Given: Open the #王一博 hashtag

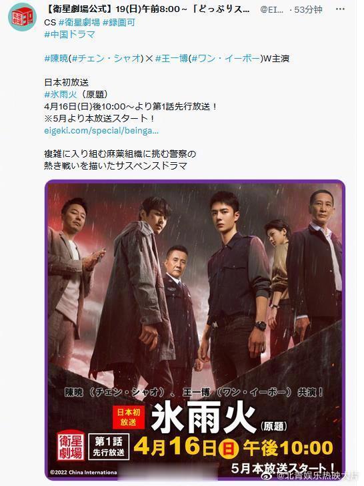Looking at the screenshot, I should coord(171,58).
